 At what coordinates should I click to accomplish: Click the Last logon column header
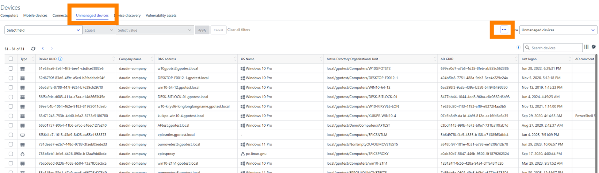(529, 59)
